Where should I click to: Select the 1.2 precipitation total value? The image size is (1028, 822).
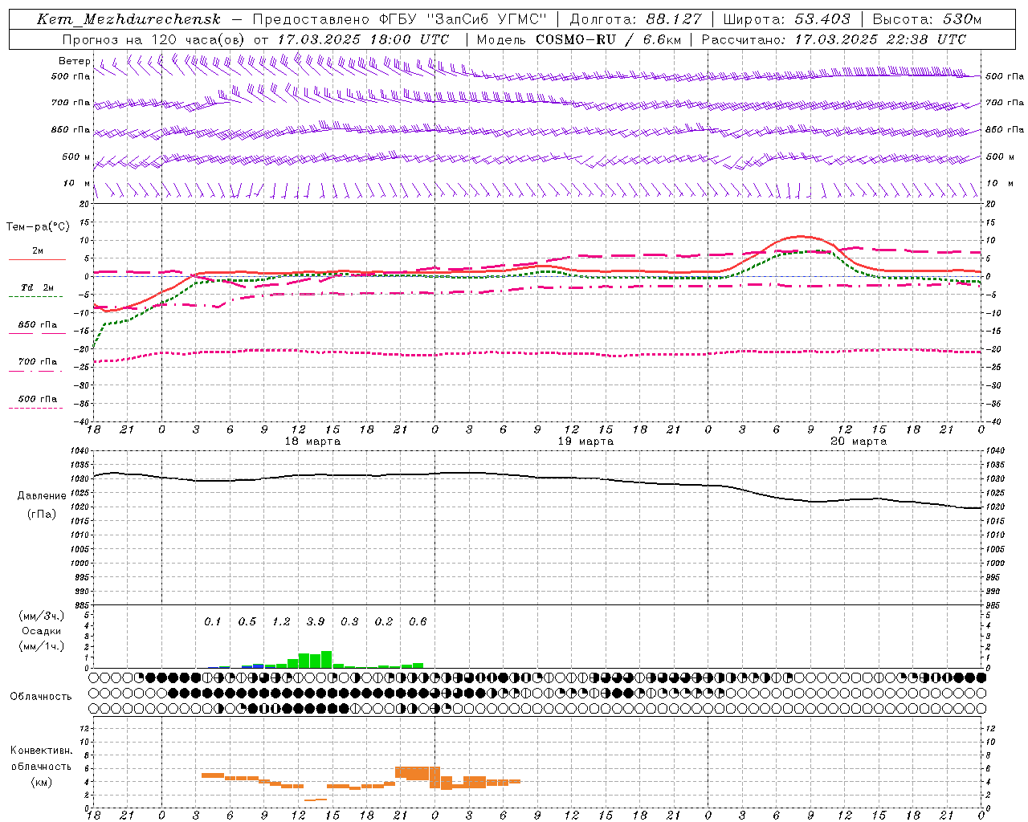tap(281, 621)
